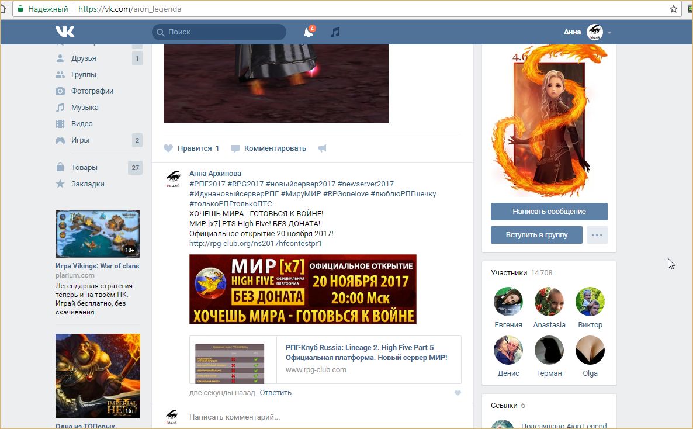Open Игра Vikings: War of clans ad title

click(x=97, y=266)
